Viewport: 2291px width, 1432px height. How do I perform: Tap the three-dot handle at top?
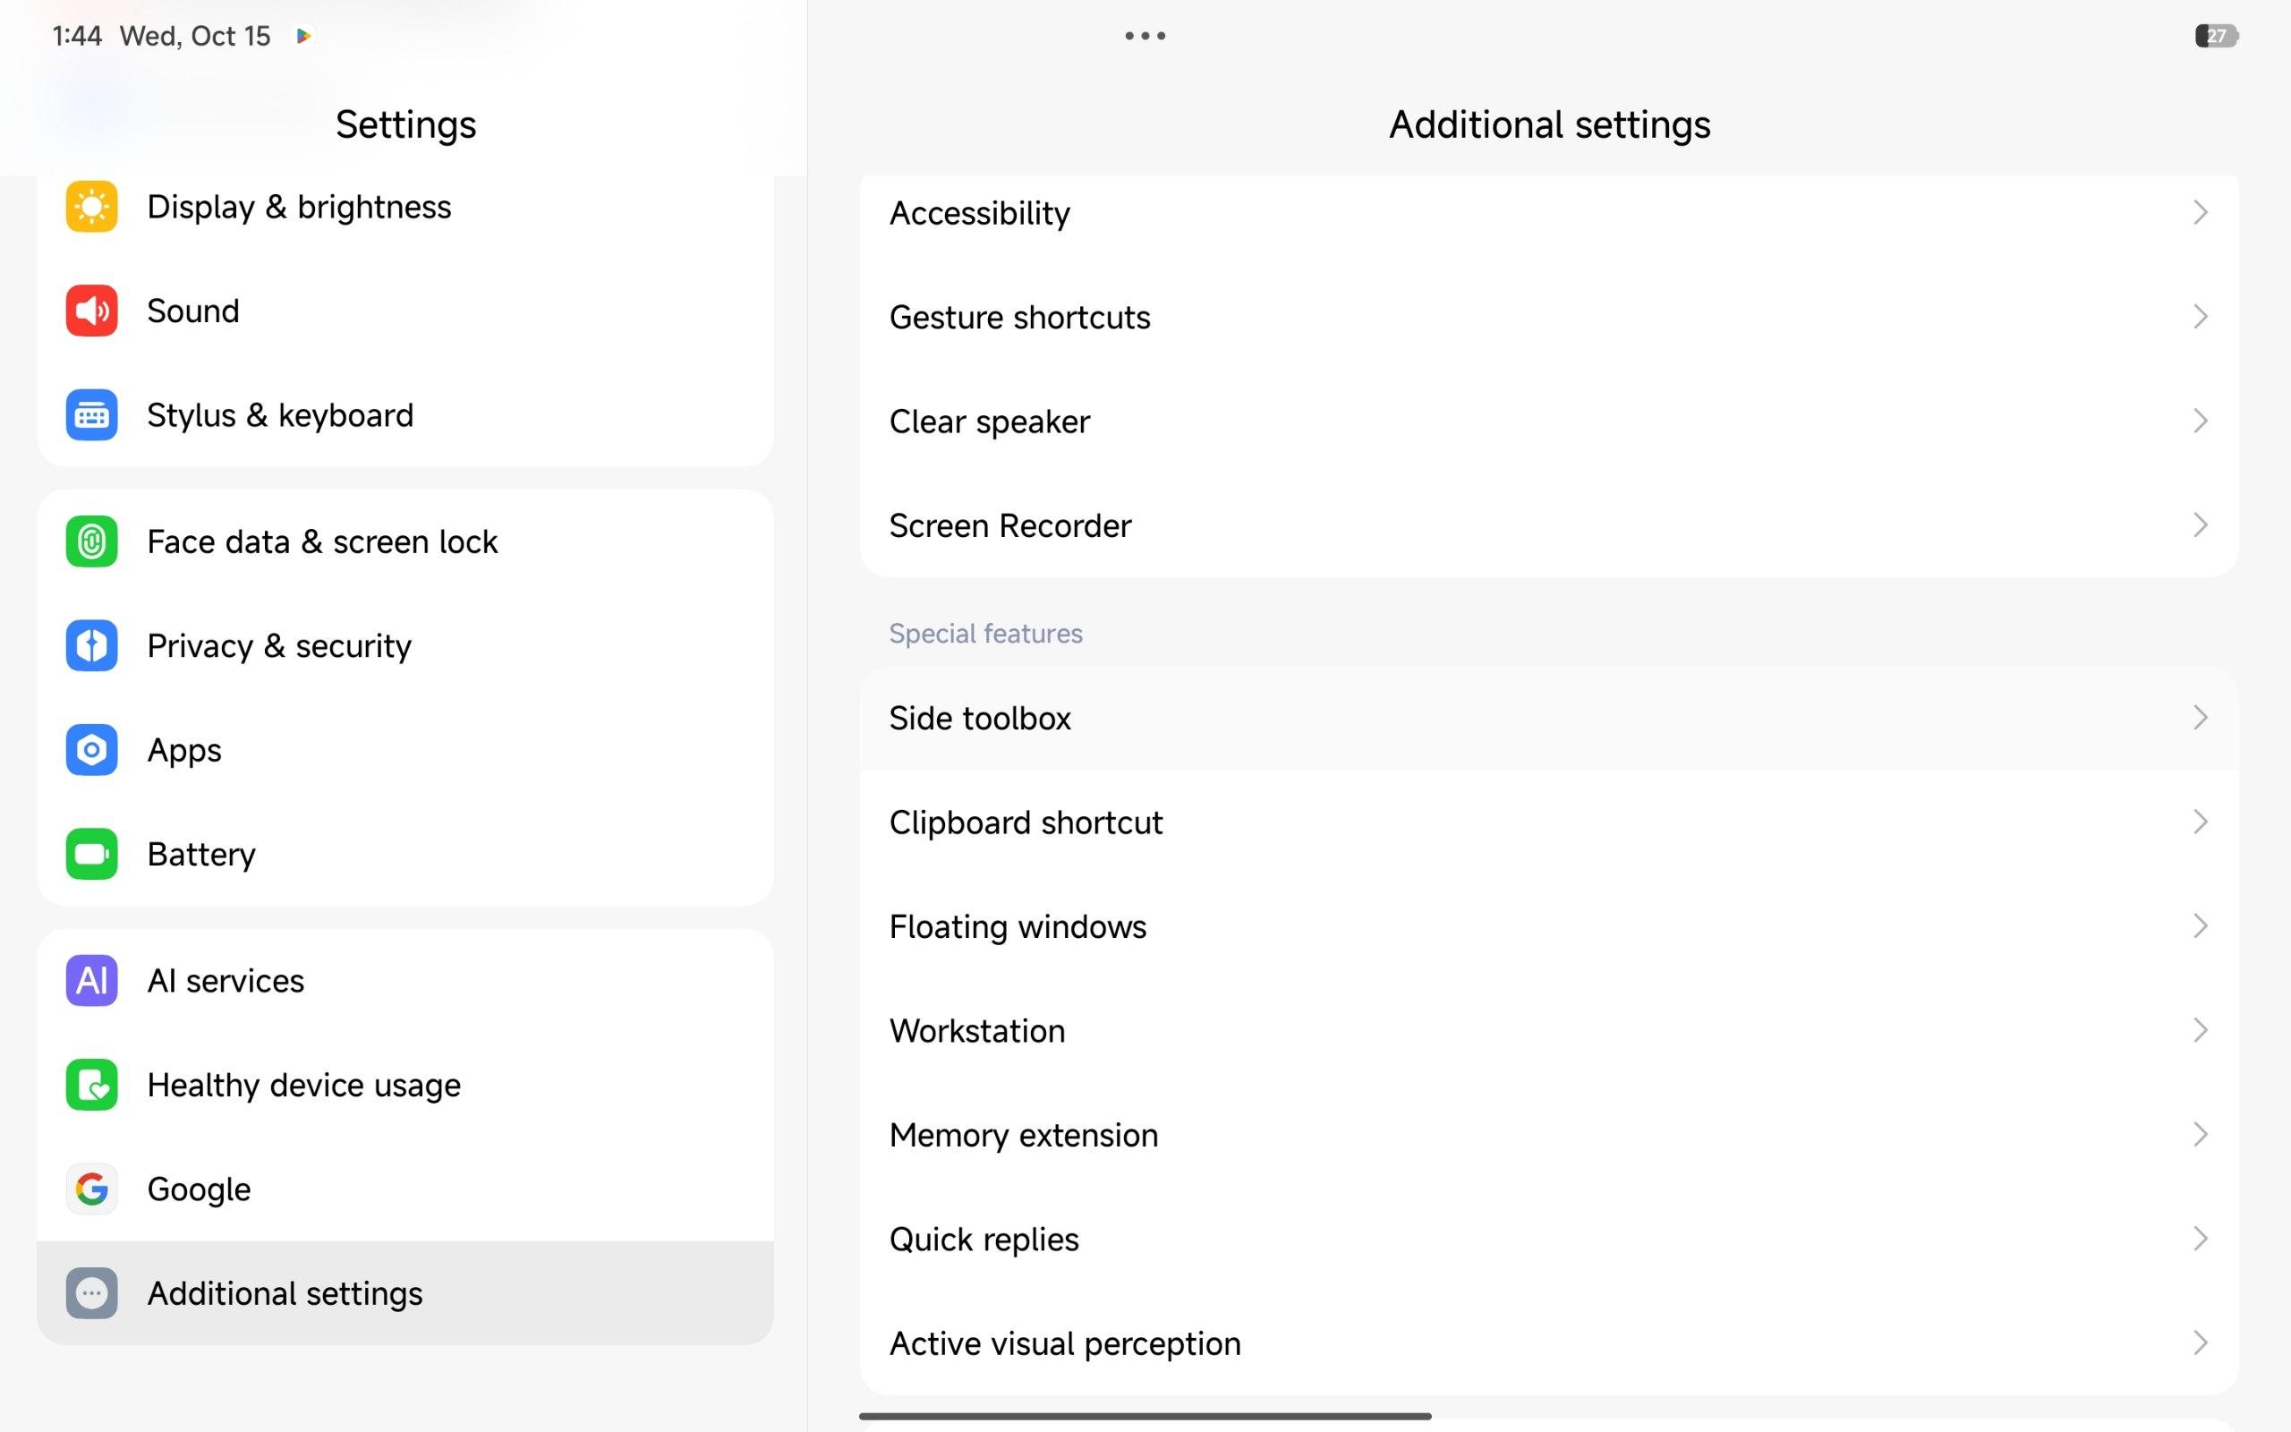click(1145, 36)
